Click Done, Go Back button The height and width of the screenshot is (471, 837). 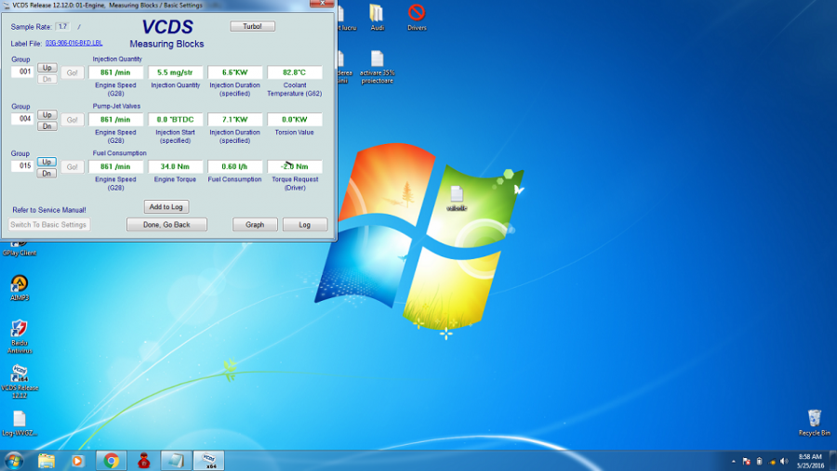(x=166, y=225)
